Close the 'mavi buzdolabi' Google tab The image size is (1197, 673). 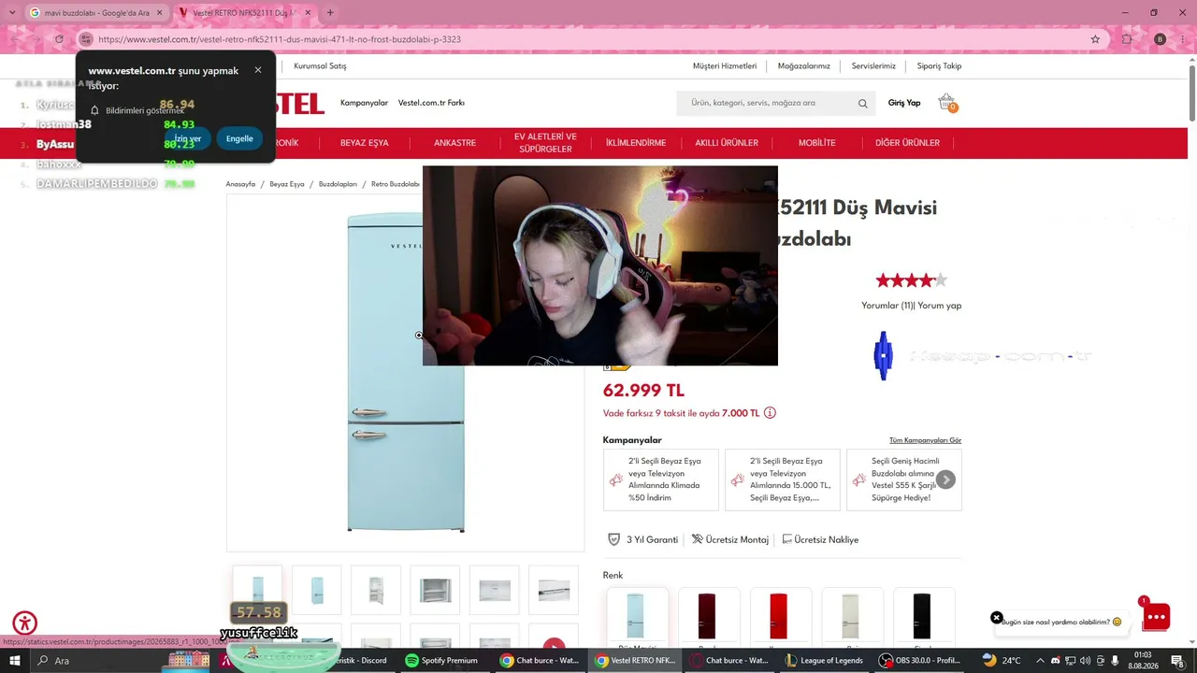[160, 13]
